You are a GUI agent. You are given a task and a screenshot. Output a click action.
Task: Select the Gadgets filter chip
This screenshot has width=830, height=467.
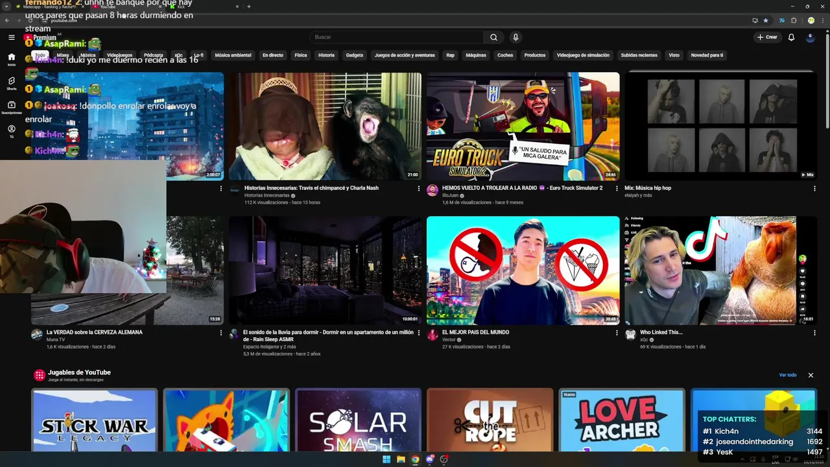(355, 55)
